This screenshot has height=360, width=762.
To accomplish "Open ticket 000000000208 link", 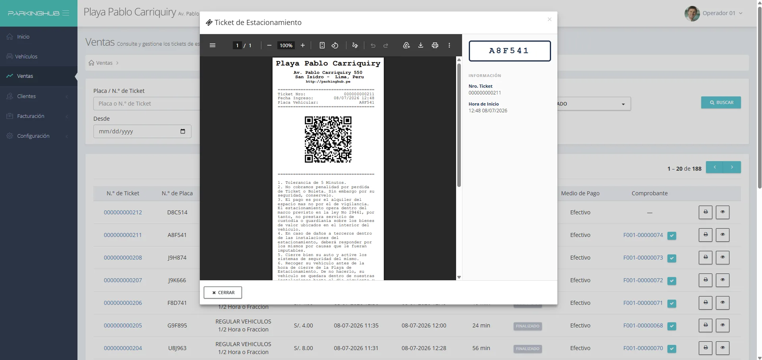I will [123, 258].
